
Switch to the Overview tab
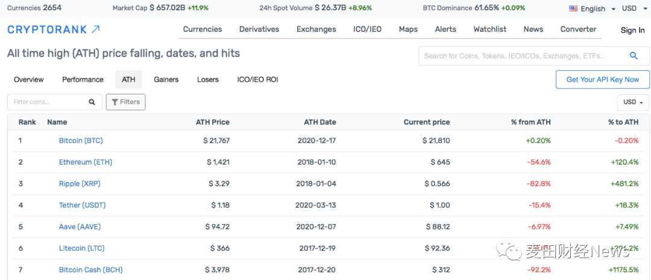pyautogui.click(x=29, y=79)
